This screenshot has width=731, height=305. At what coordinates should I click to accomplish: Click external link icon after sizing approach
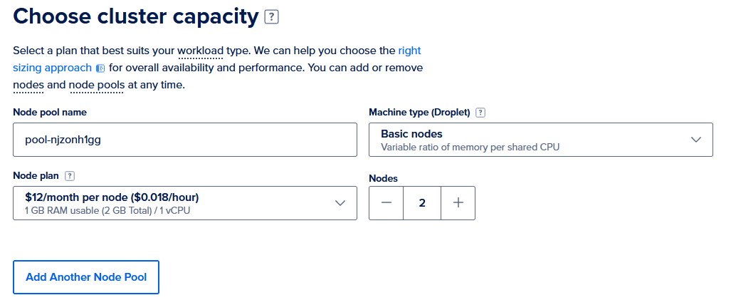pyautogui.click(x=100, y=68)
